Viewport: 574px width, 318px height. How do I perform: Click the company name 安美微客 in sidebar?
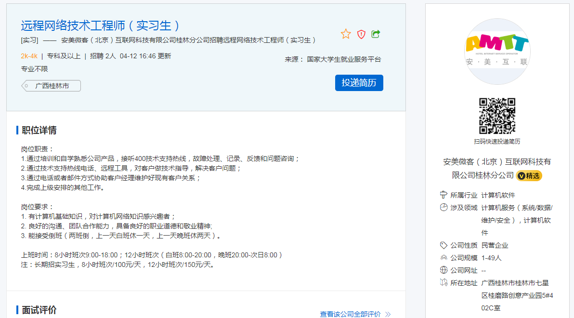(496, 168)
